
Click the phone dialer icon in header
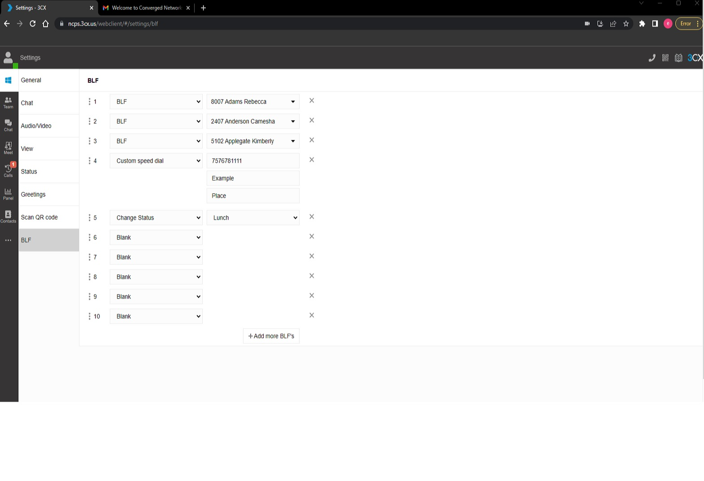coord(652,58)
